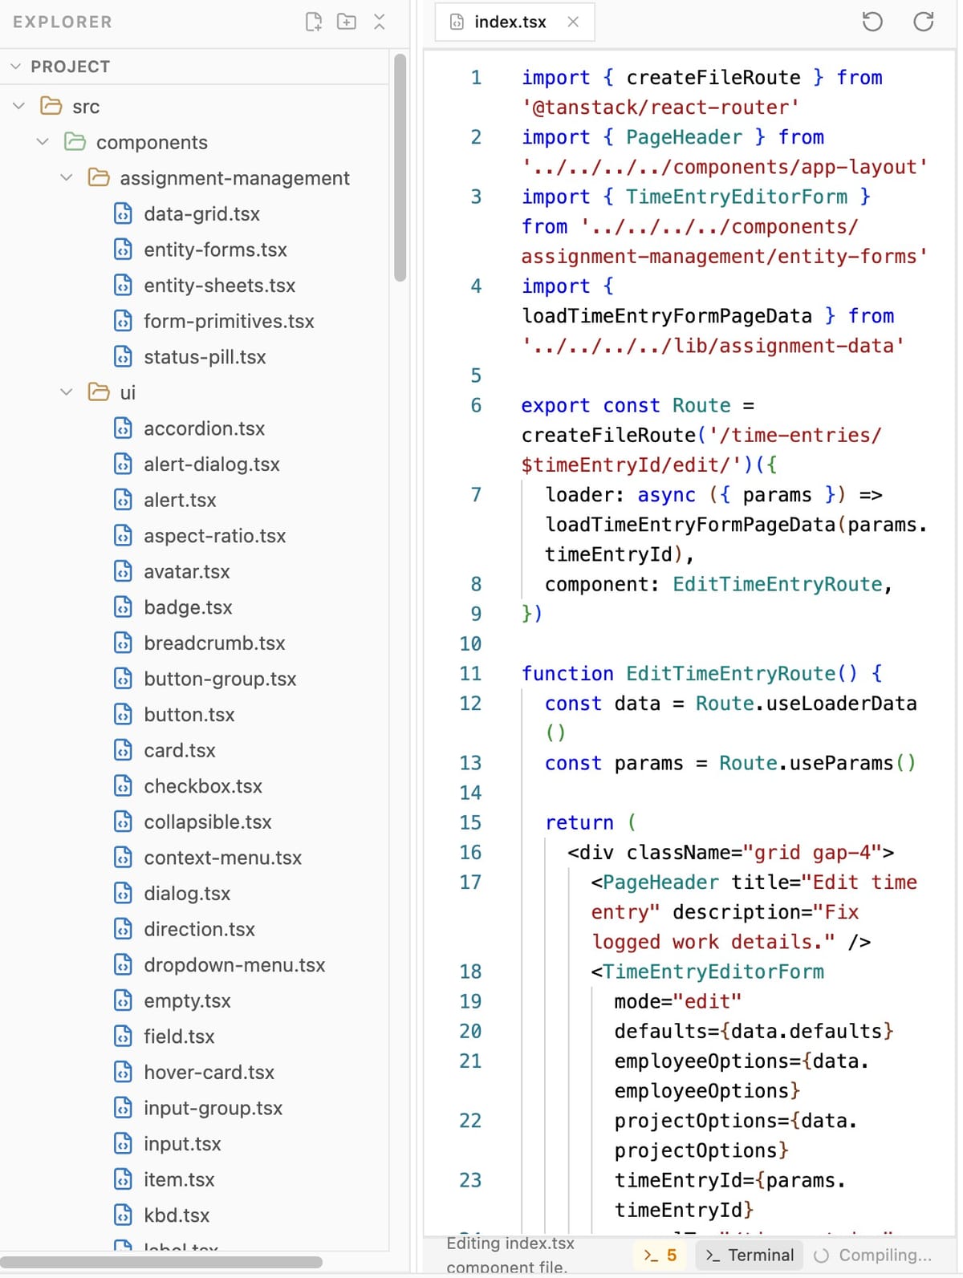Open input-group.tsx file

[x=213, y=1108]
